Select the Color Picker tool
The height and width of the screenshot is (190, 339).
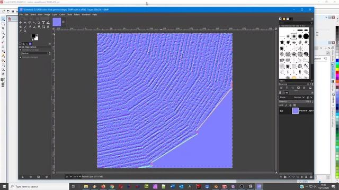point(21,31)
